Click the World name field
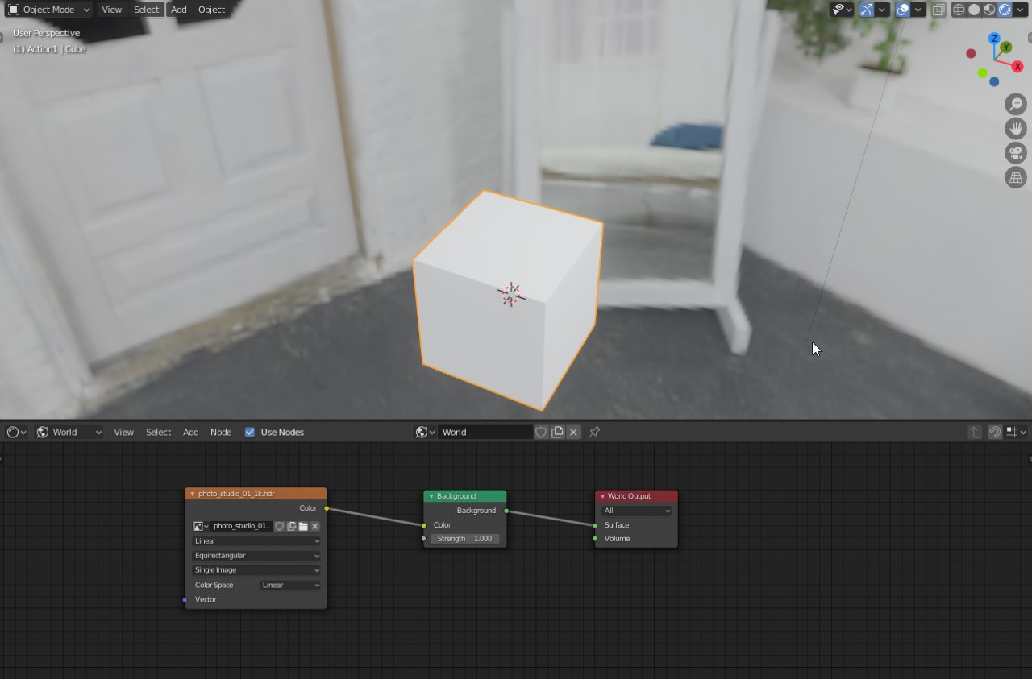 point(486,432)
